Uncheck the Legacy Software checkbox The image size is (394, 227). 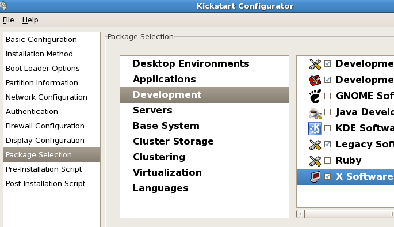327,144
